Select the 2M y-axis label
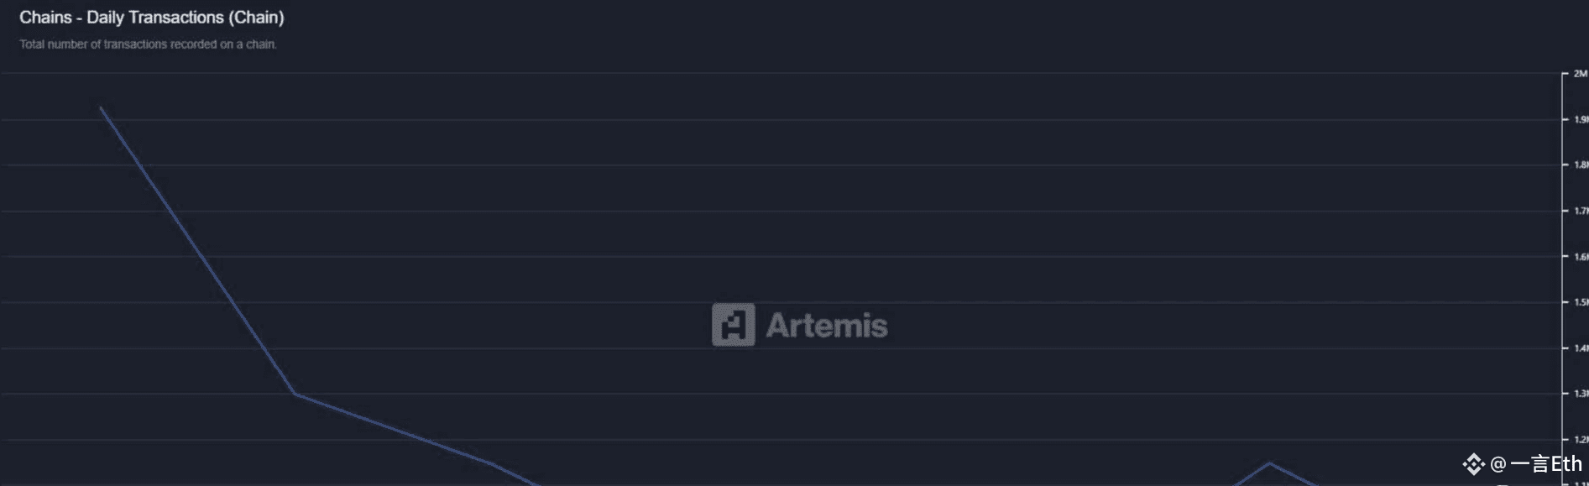This screenshot has height=486, width=1589. coord(1580,74)
